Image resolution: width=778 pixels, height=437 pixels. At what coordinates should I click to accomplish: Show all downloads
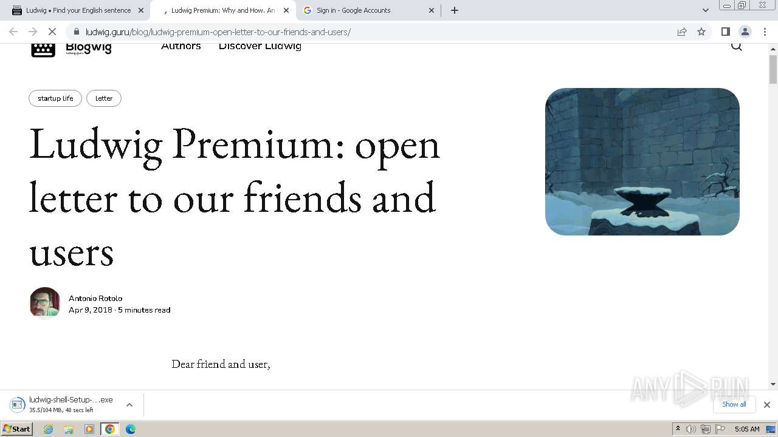coord(734,404)
